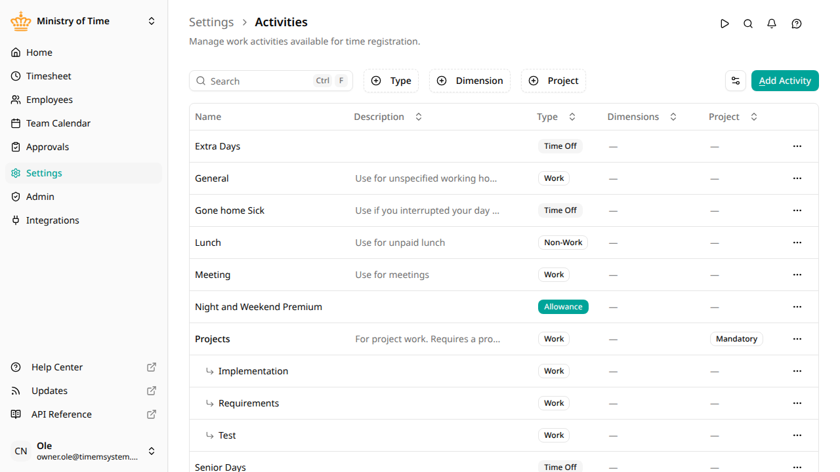The image size is (840, 472).
Task: Select the Gone home Sick activity name
Action: (230, 210)
